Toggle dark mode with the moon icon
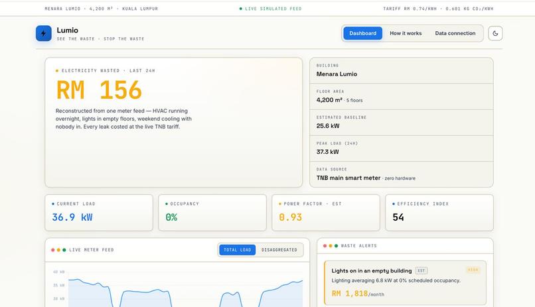The image size is (535, 307). (x=495, y=33)
